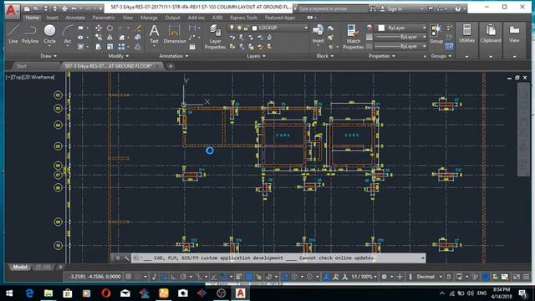Click the Group tool

coord(436,34)
